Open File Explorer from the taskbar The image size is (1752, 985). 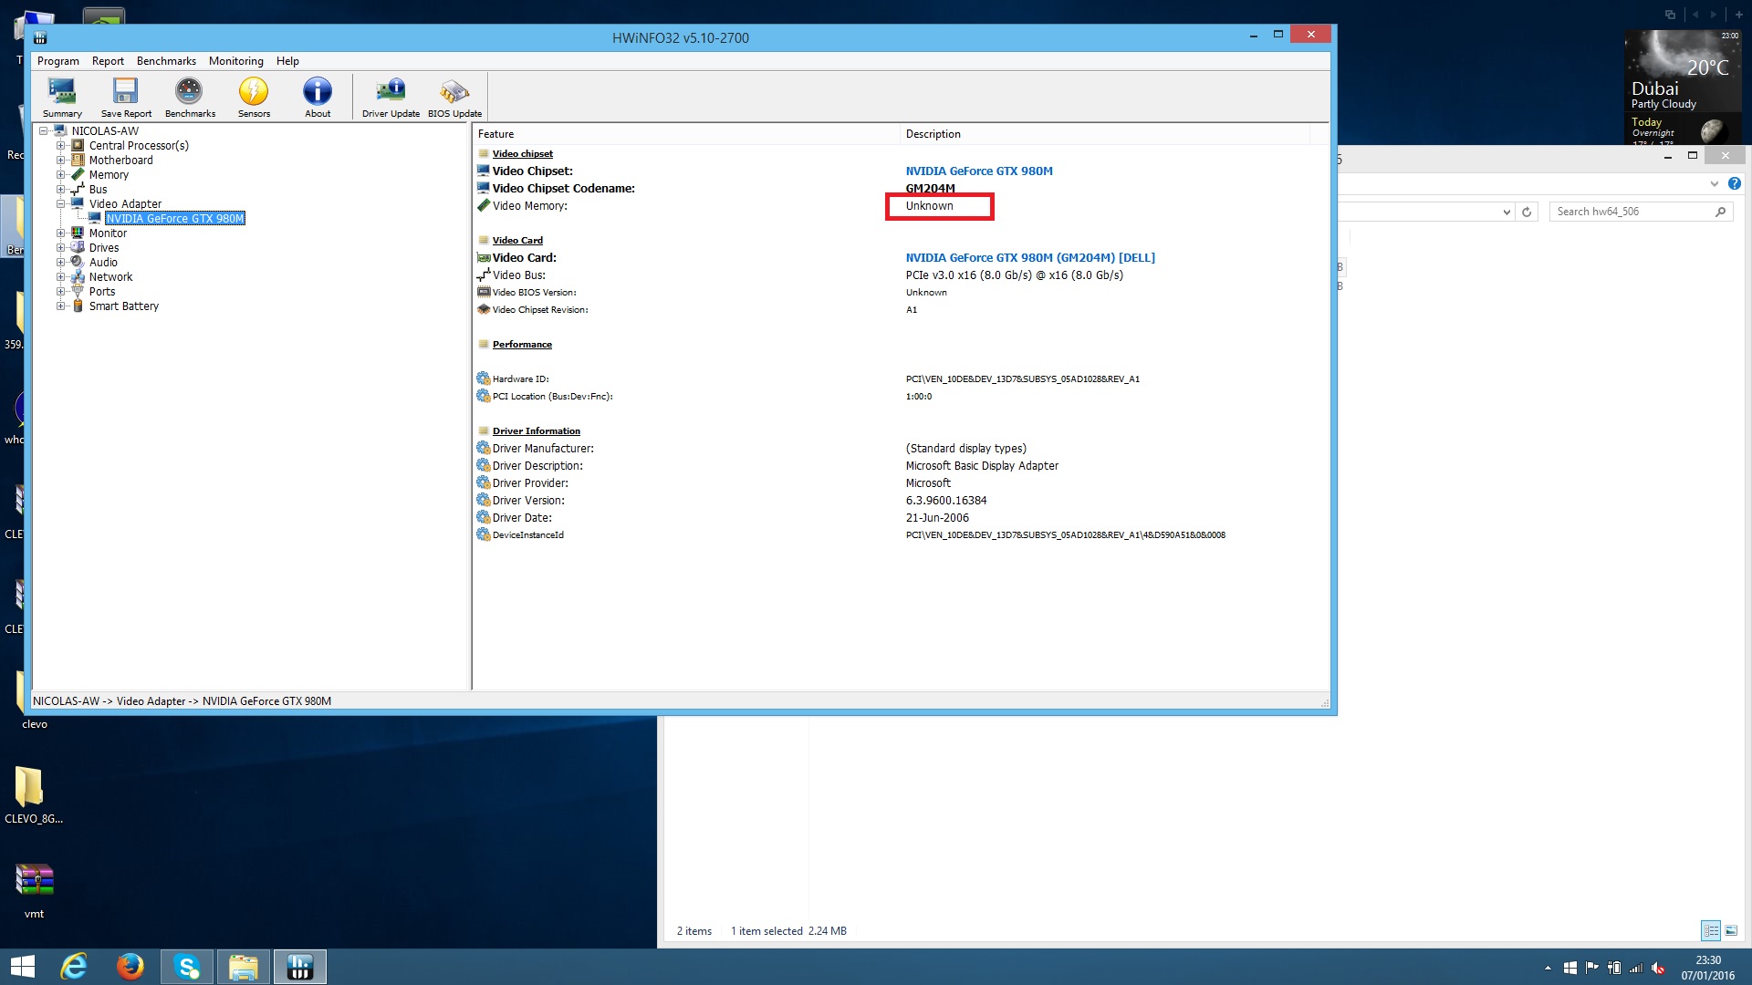[243, 967]
